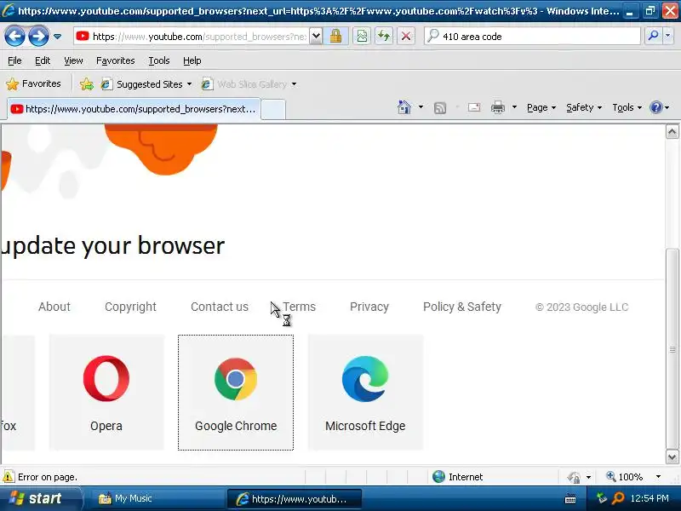Image resolution: width=681 pixels, height=511 pixels.
Task: Click the scrollbar up arrow
Action: click(x=672, y=132)
